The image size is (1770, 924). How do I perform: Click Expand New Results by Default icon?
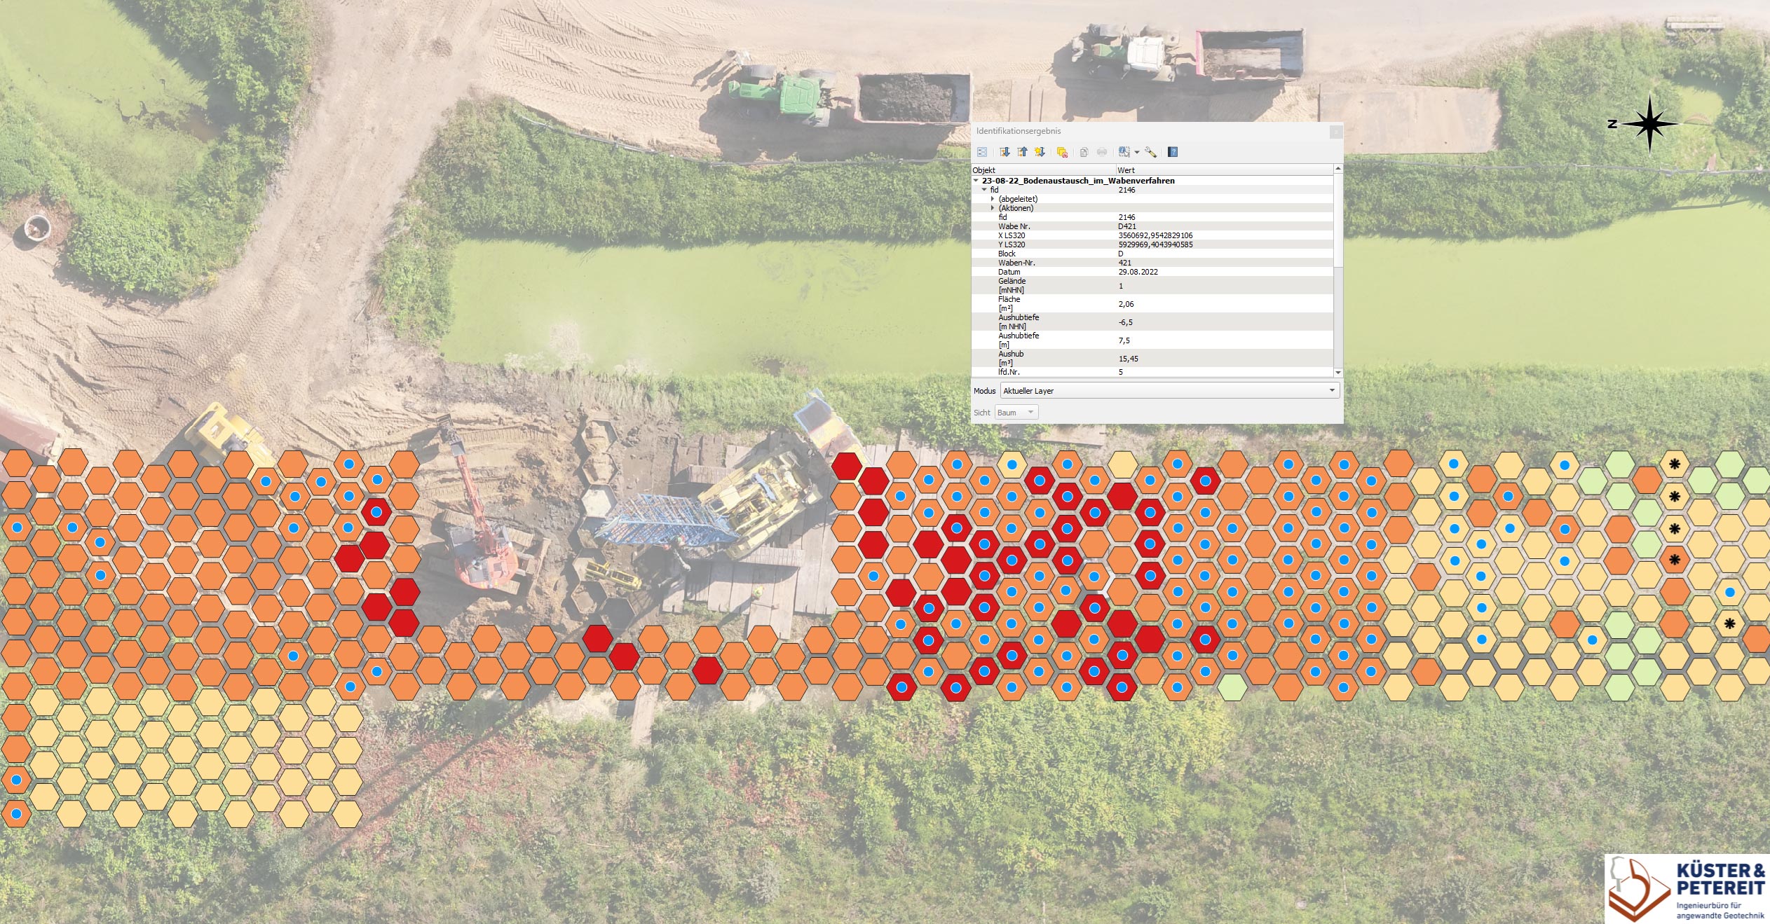pyautogui.click(x=1040, y=152)
